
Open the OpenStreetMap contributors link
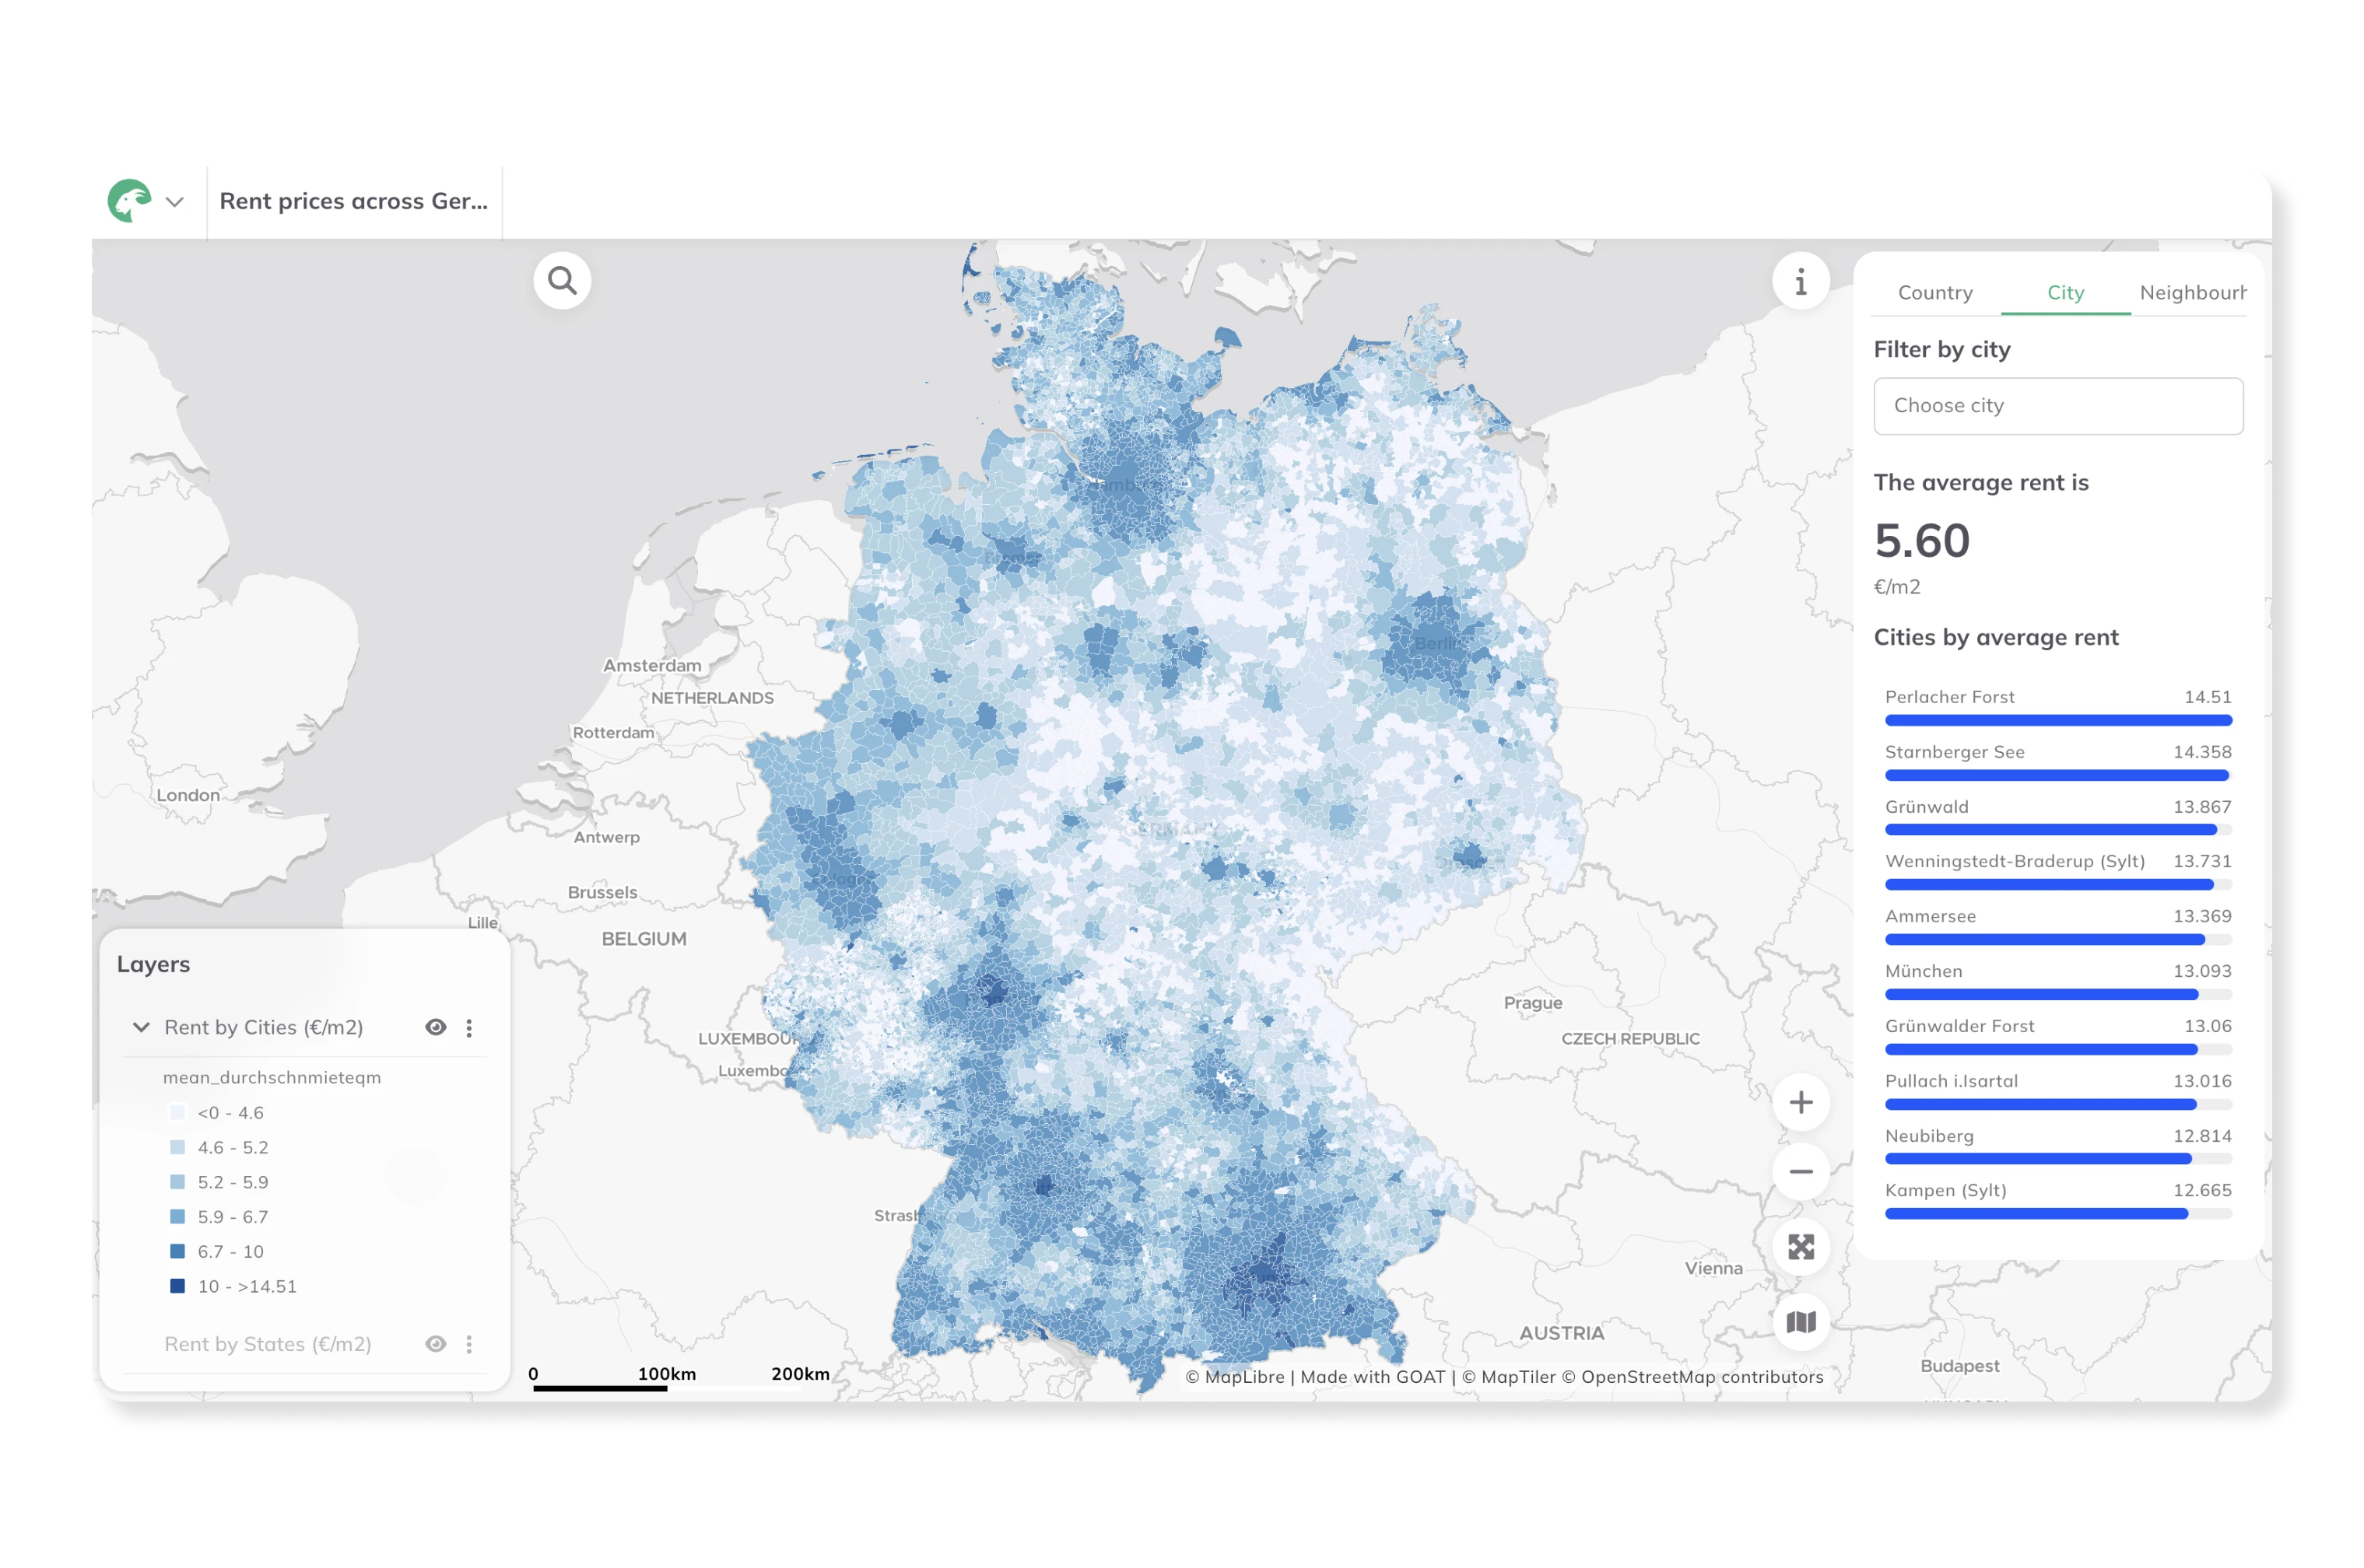(1692, 1377)
